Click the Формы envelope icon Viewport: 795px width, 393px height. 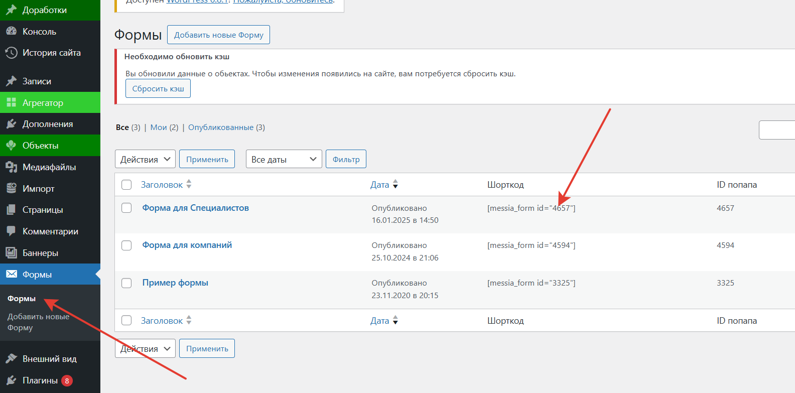pos(11,275)
